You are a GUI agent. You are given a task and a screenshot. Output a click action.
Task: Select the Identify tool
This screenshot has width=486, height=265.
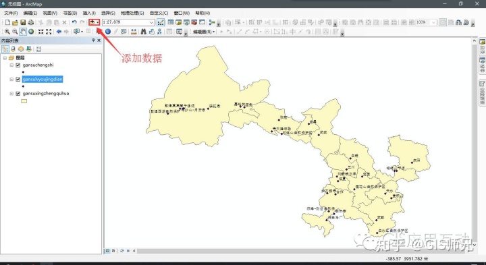coord(108,32)
